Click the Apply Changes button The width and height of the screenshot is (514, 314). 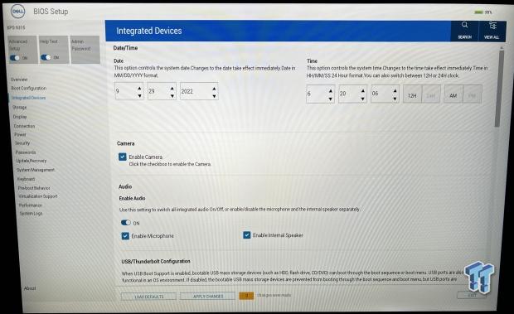(x=208, y=297)
